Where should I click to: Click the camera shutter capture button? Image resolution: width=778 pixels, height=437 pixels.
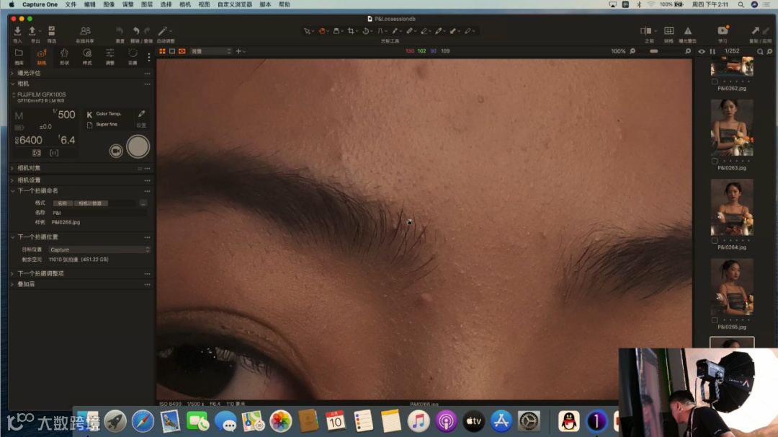(138, 147)
